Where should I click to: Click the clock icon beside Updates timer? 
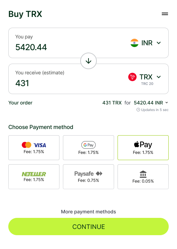click(138, 110)
